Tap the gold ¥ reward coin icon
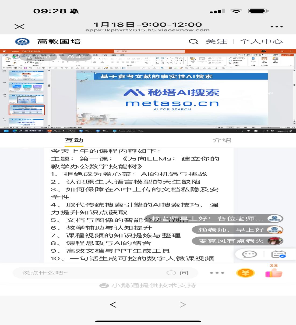The height and width of the screenshot is (325, 296). click(245, 273)
